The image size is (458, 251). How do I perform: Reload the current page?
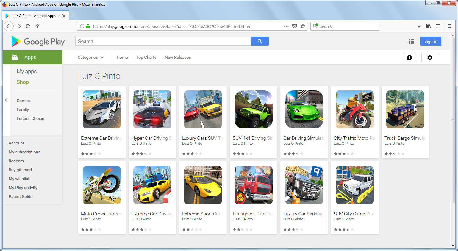(28, 26)
